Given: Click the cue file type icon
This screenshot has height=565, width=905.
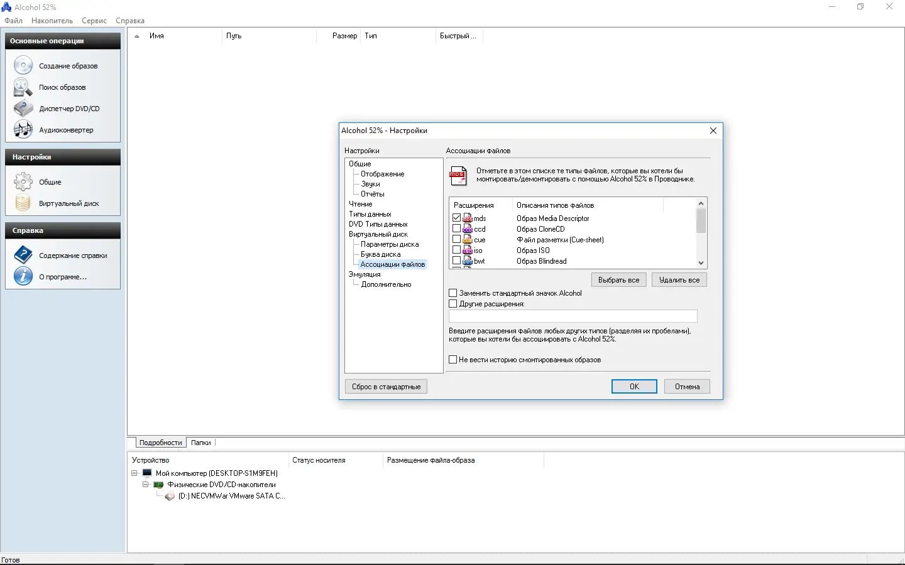Looking at the screenshot, I should click(x=468, y=239).
